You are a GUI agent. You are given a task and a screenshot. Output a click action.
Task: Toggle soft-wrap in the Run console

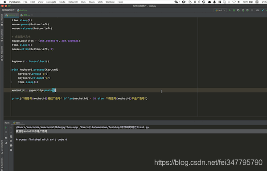pos(11,137)
